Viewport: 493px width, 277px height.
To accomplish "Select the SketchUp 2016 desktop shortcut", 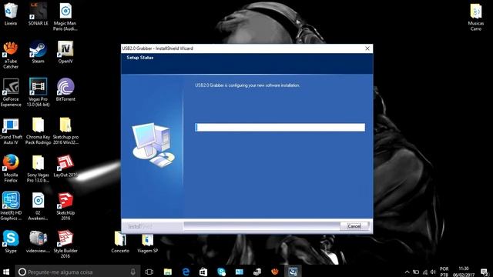I will tap(65, 206).
